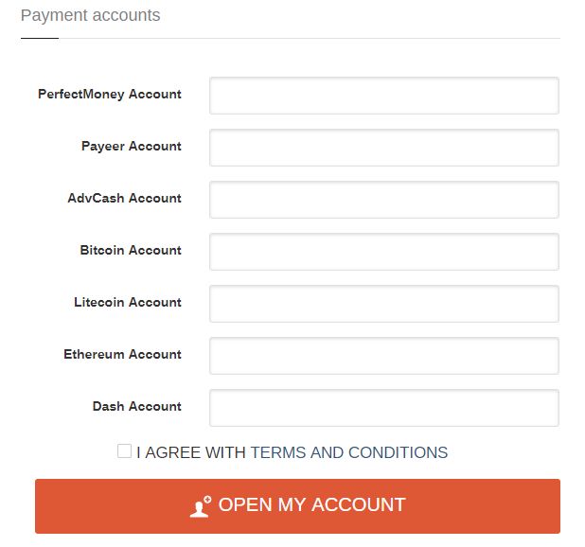Image resolution: width=585 pixels, height=547 pixels.
Task: Click the "I AGREE WITH" label text
Action: pos(191,452)
